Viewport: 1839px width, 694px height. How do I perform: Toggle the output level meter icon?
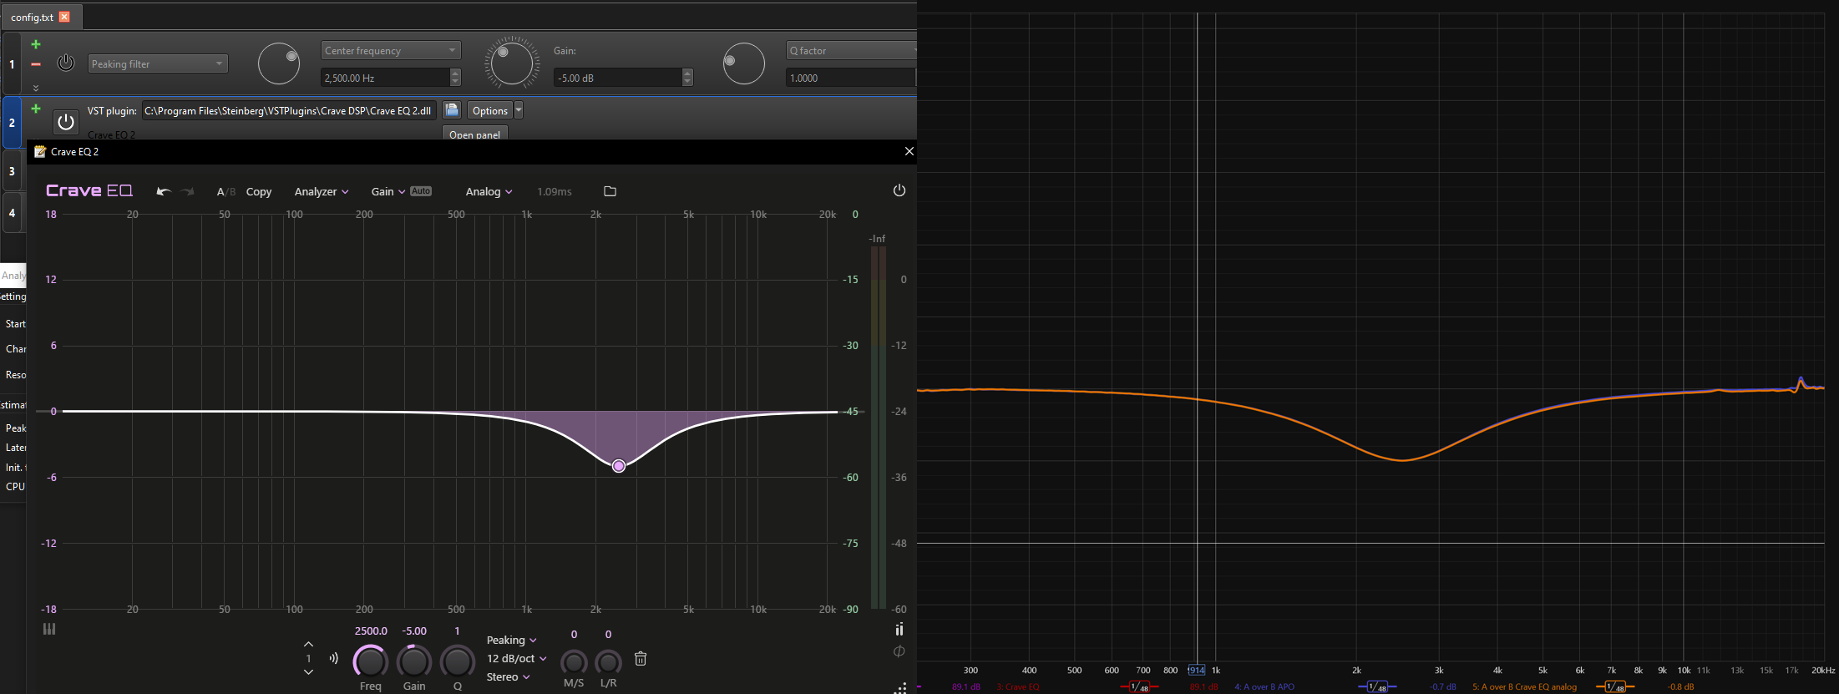point(899,629)
